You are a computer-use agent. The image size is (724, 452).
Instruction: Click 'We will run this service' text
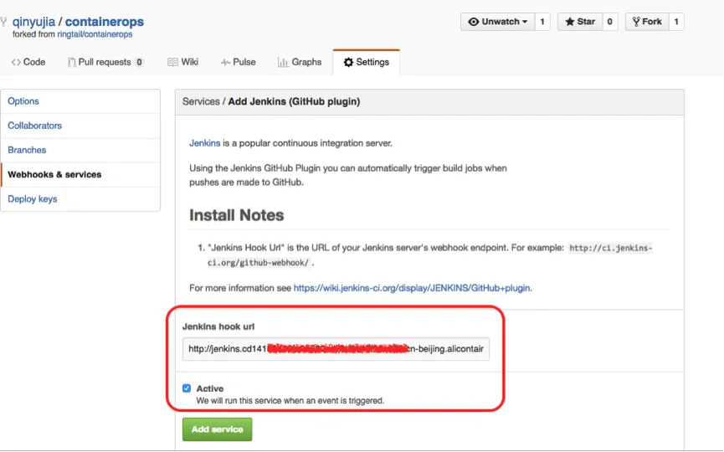click(x=290, y=401)
